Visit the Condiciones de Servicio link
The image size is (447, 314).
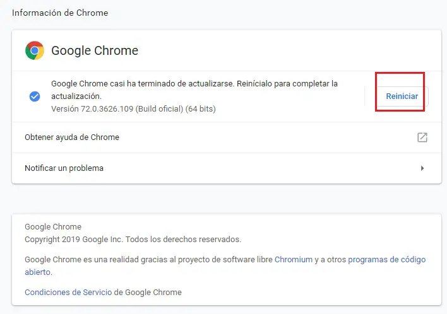click(68, 293)
